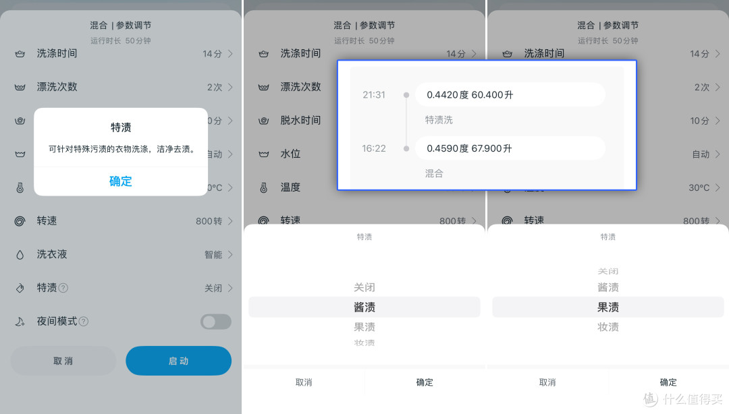Tap the wash time icon on middle screen
This screenshot has height=414, width=729.
point(264,54)
